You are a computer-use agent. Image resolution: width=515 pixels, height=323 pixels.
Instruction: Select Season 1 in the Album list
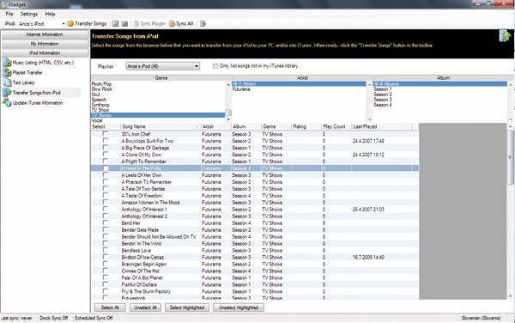point(383,89)
